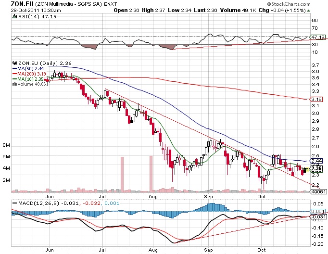
Task: Click the 6M volume axis label
Action: click(6, 156)
